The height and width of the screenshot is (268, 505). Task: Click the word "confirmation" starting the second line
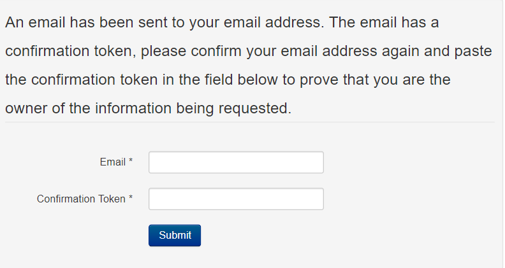pos(46,52)
